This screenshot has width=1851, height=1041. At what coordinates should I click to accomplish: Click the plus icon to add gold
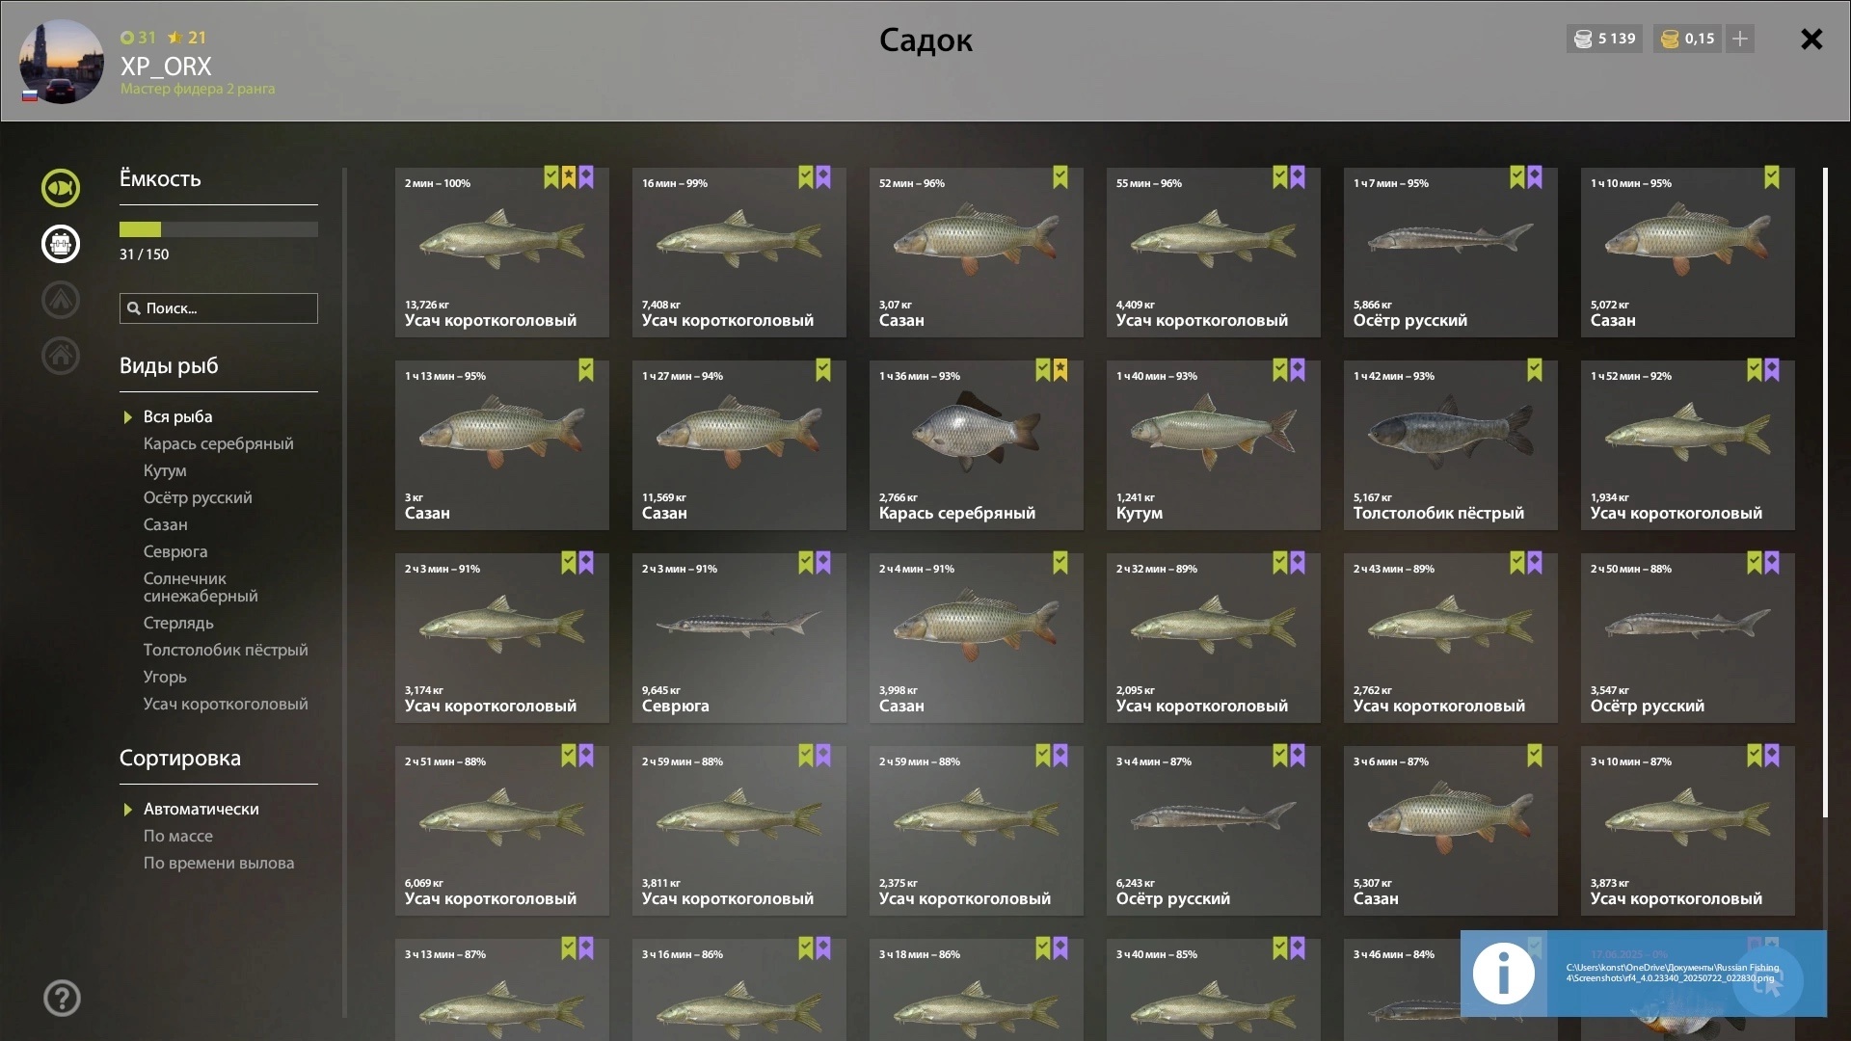click(1740, 39)
